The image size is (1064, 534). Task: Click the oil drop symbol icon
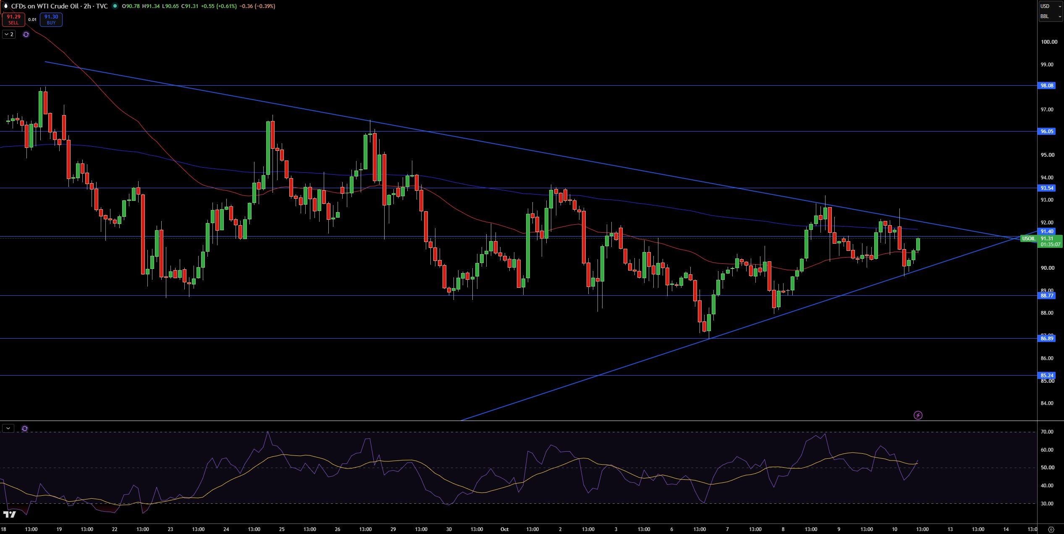[x=5, y=6]
